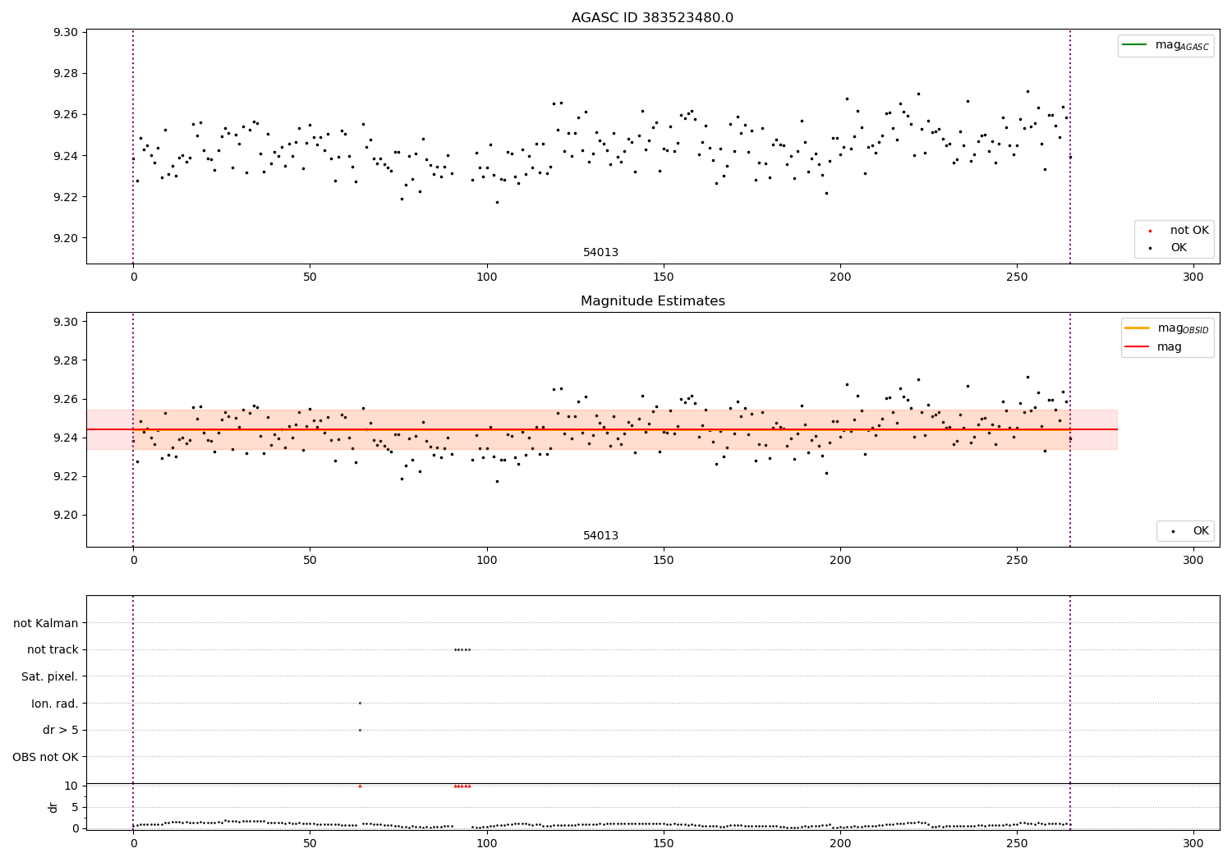Click the 'Ion. rad.' axis label

pyautogui.click(x=55, y=704)
